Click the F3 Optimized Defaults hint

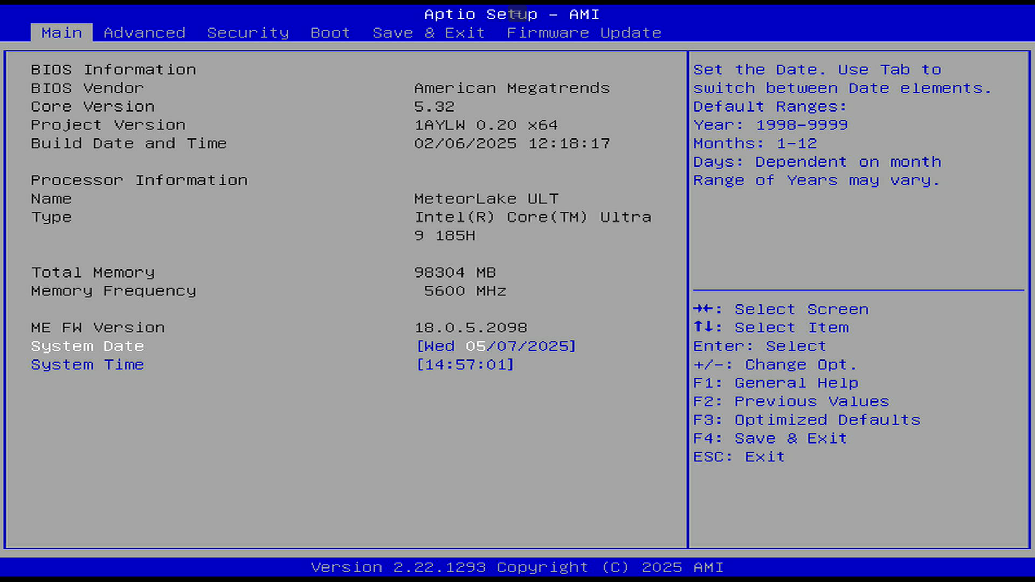(x=806, y=420)
